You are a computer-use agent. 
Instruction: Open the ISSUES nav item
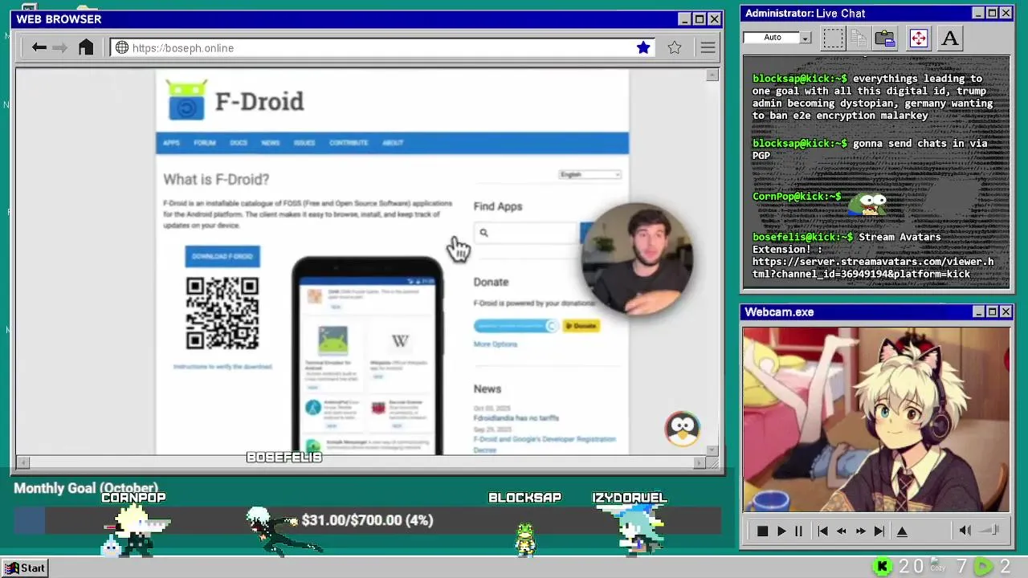(x=304, y=143)
